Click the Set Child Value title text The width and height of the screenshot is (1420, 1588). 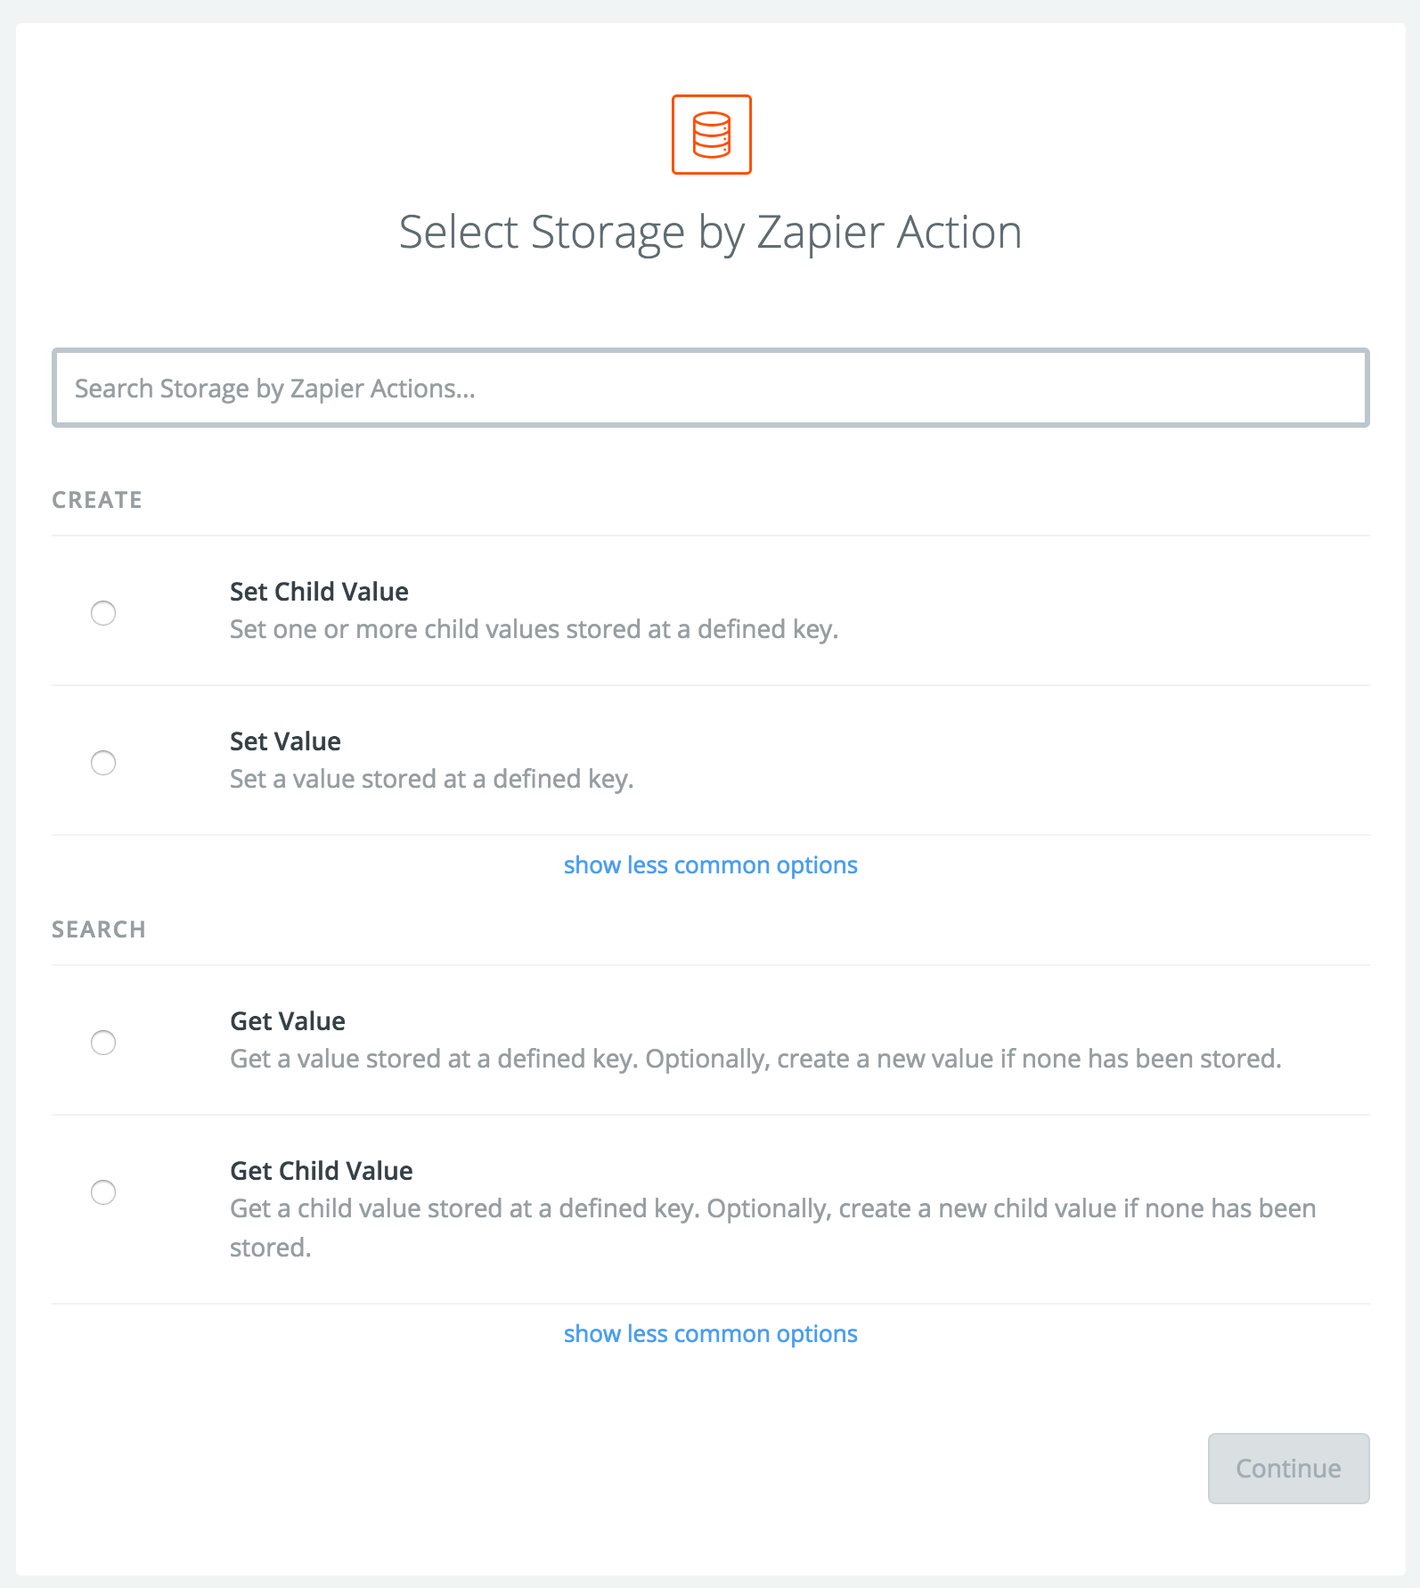pyautogui.click(x=319, y=592)
